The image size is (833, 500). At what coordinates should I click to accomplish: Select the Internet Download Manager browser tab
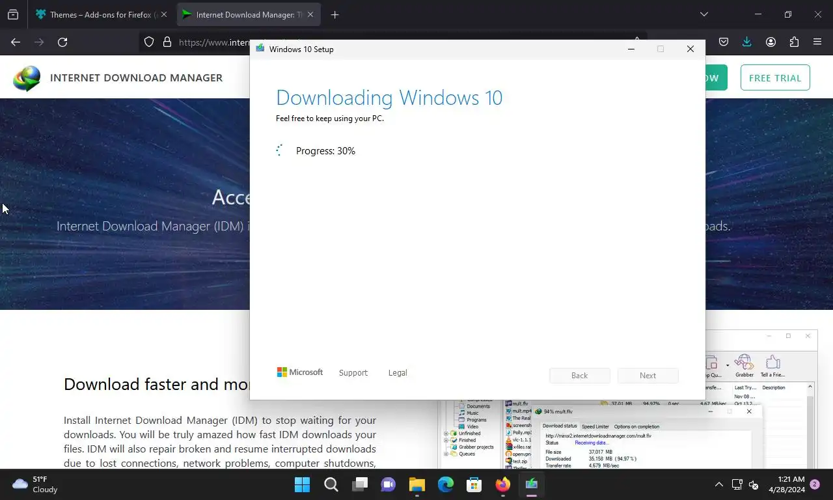click(249, 14)
